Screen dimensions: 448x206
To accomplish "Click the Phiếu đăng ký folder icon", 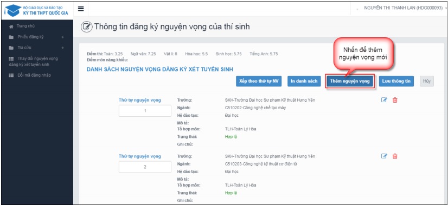I will (x=11, y=37).
